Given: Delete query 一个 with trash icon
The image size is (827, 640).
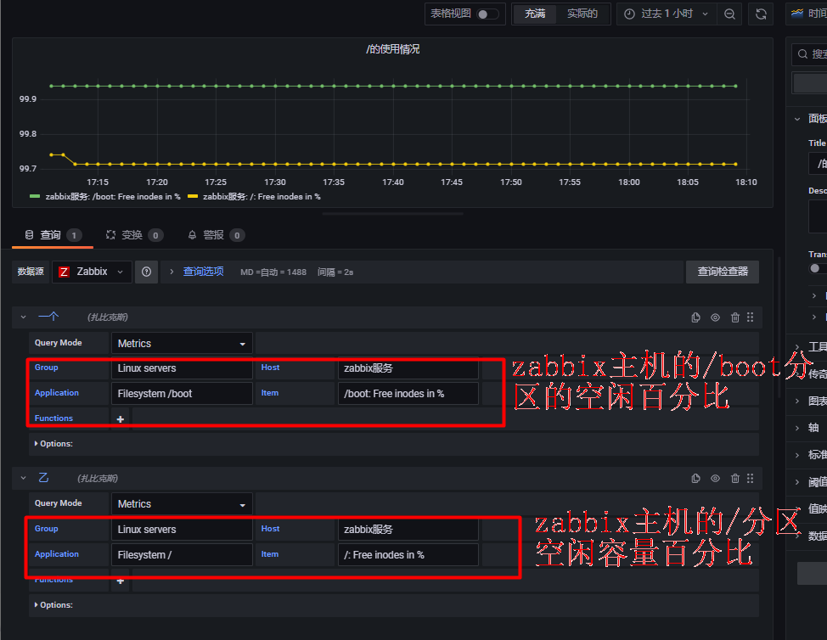Looking at the screenshot, I should pos(735,317).
